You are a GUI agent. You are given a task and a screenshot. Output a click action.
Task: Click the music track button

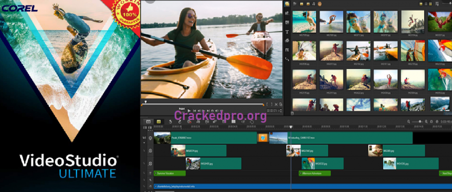[150, 186]
